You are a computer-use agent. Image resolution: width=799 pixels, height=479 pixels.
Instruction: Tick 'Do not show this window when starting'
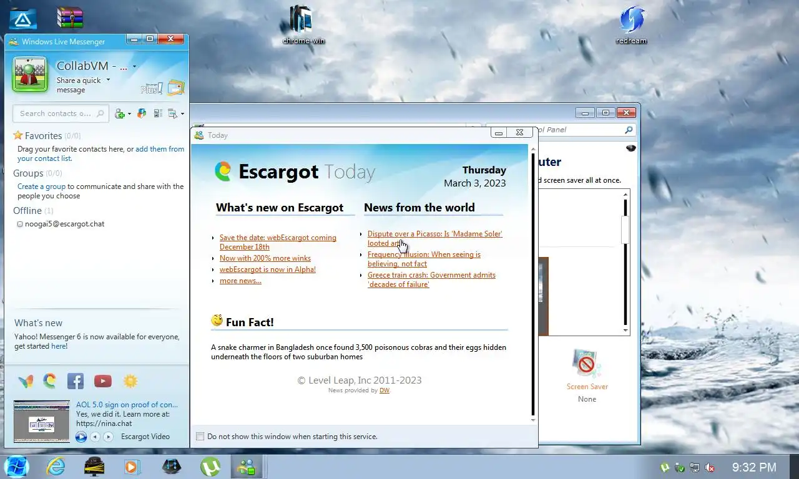[200, 437]
